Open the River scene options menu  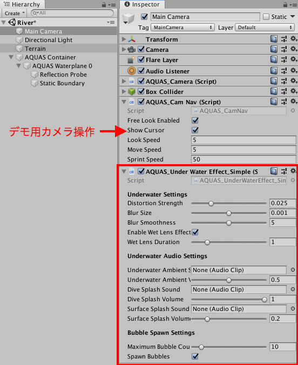pyautogui.click(x=111, y=23)
